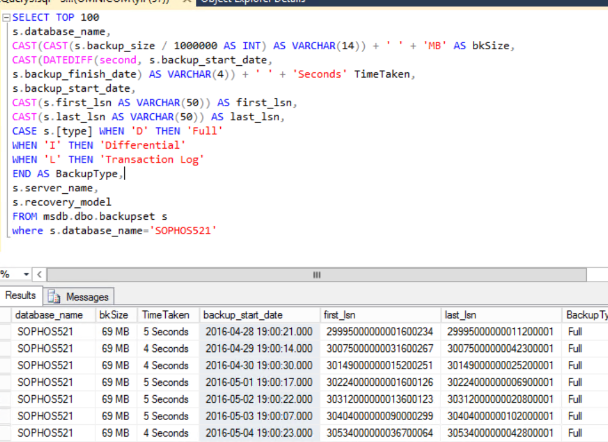Click the backup_start_date column header

pyautogui.click(x=260, y=315)
